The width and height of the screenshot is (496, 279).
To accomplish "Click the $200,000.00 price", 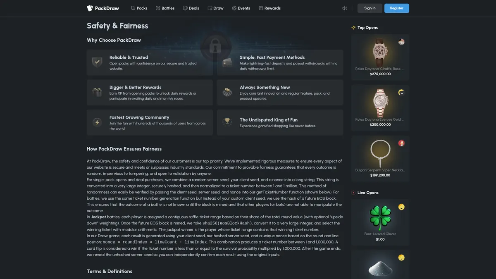I will click(x=380, y=124).
